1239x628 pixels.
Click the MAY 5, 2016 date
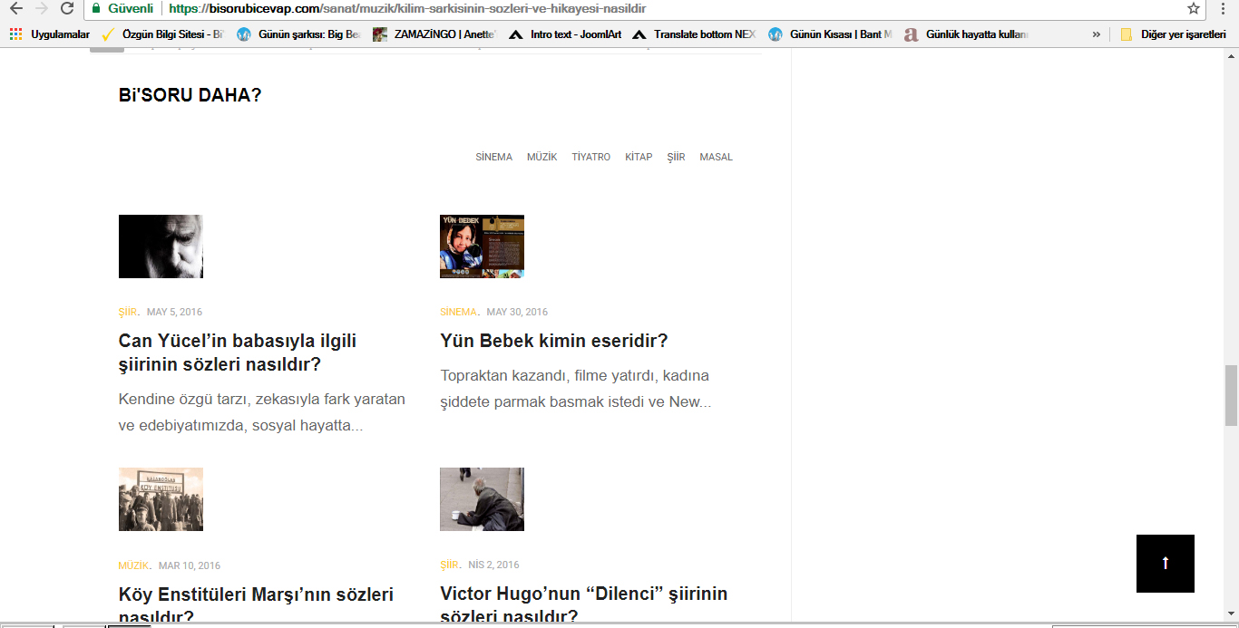tap(174, 312)
